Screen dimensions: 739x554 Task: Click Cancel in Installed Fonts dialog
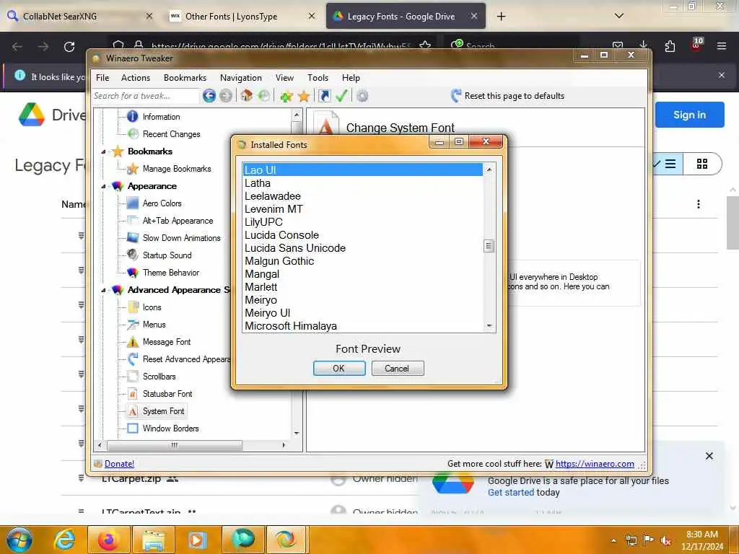398,369
